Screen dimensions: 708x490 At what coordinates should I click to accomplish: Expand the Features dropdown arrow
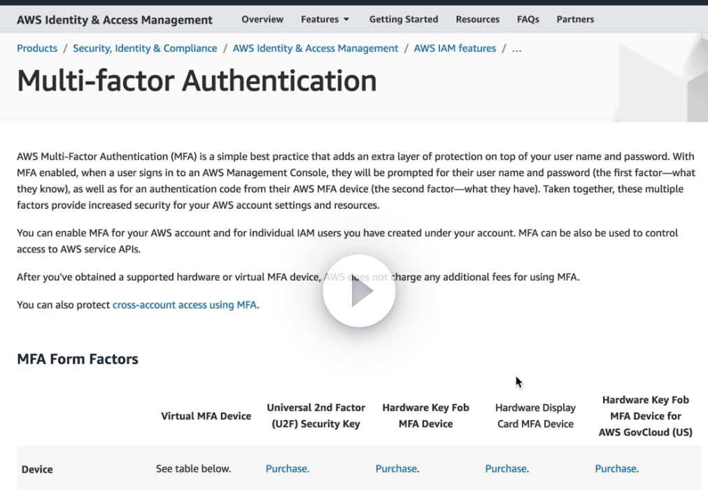tap(346, 20)
